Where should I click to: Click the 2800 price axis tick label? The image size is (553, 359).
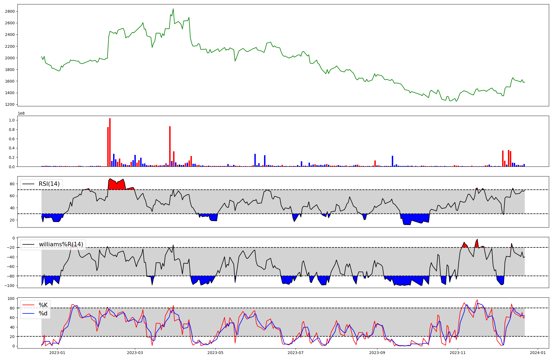coord(9,11)
